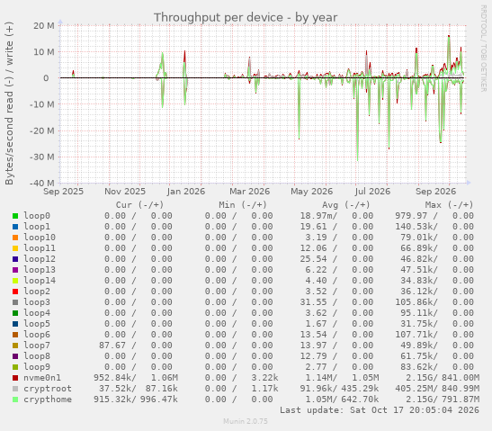The width and height of the screenshot is (492, 431).
Task: Click the Last update timestamp text
Action: 380,410
